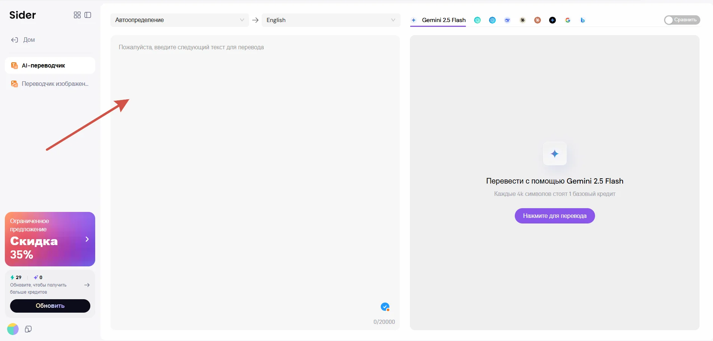Open Переводчик изображений (image translator)

click(x=50, y=84)
